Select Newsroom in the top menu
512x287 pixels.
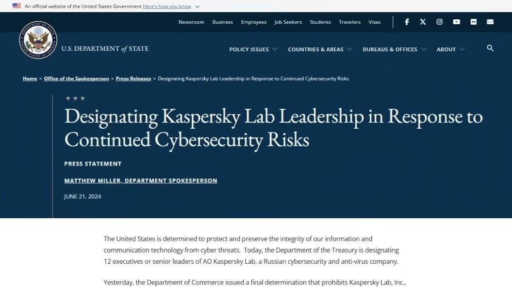(191, 22)
